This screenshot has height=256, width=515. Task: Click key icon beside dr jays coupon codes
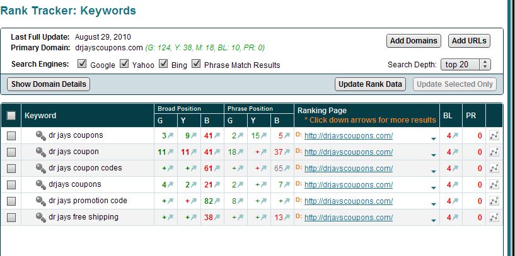[x=41, y=169]
